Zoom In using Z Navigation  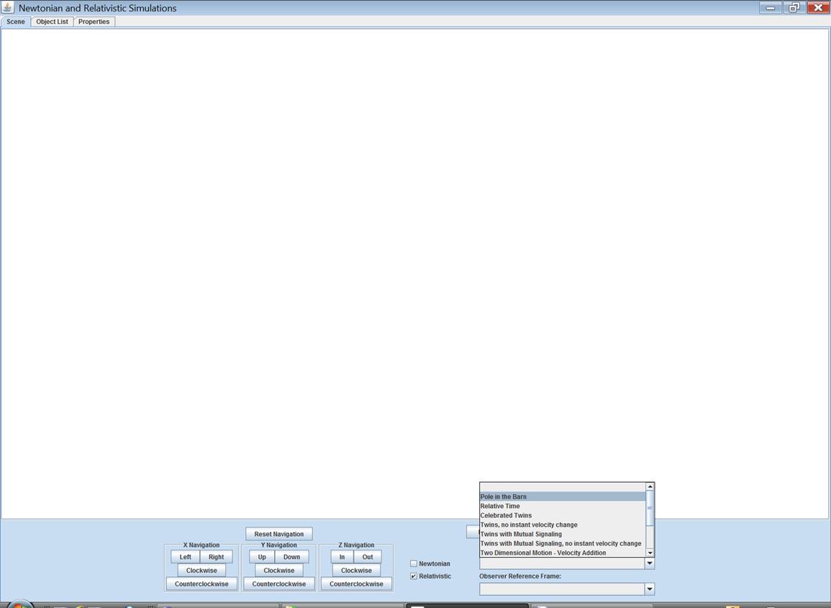[x=342, y=557]
